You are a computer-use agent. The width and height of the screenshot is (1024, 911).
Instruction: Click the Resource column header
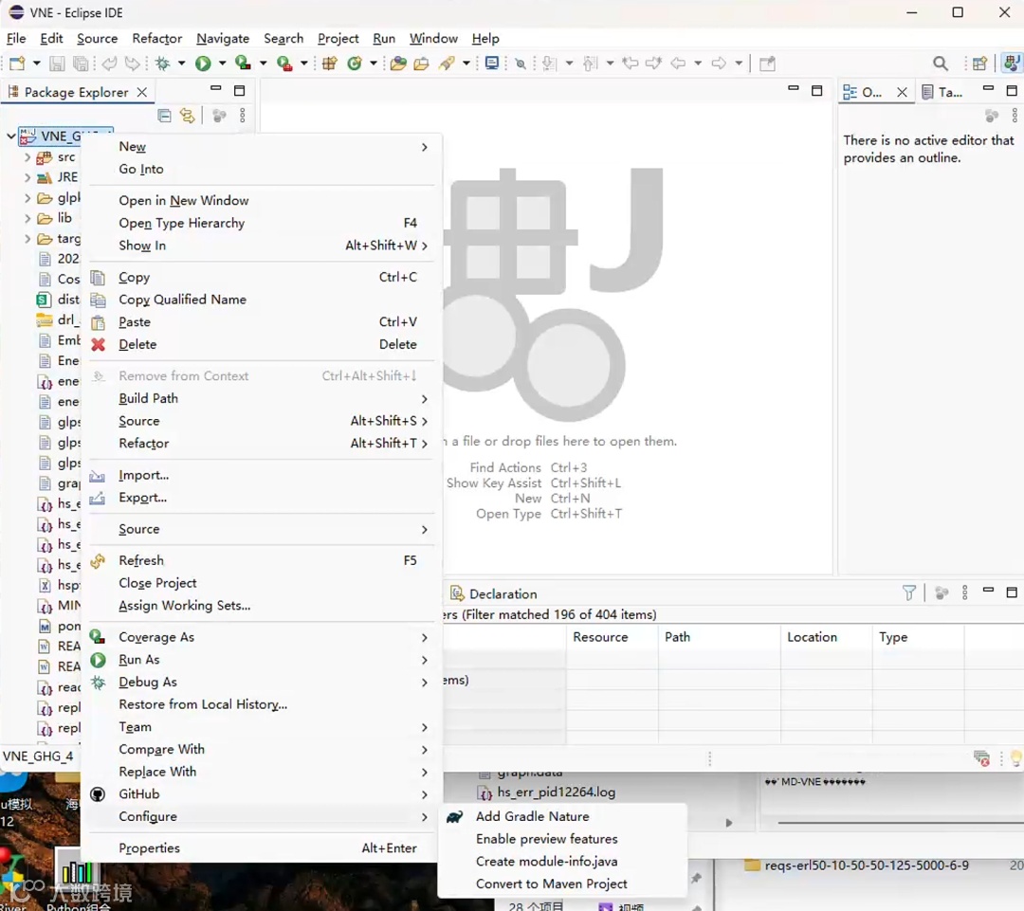coord(612,637)
